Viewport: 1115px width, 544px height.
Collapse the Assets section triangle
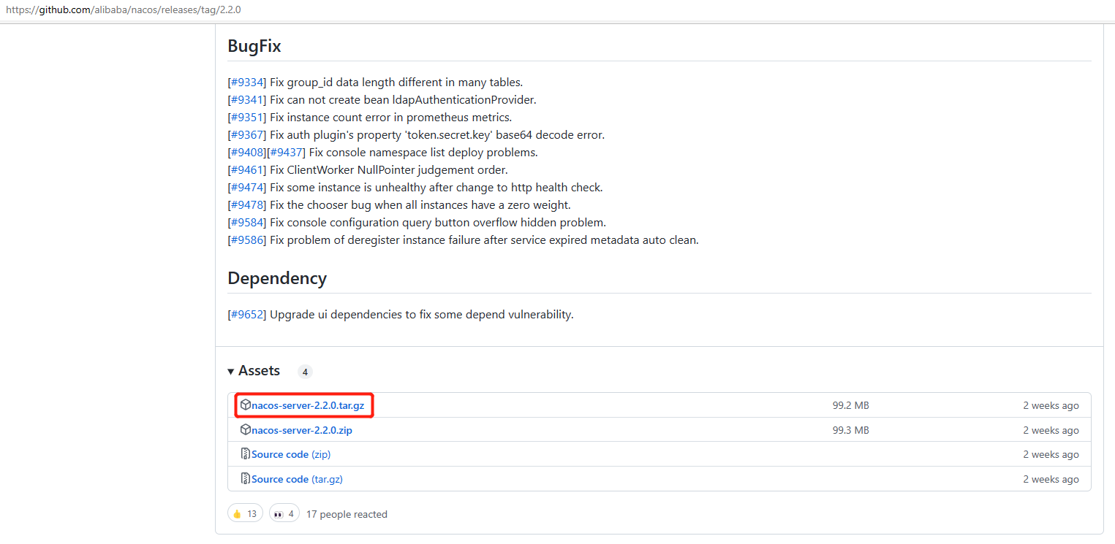pos(231,371)
